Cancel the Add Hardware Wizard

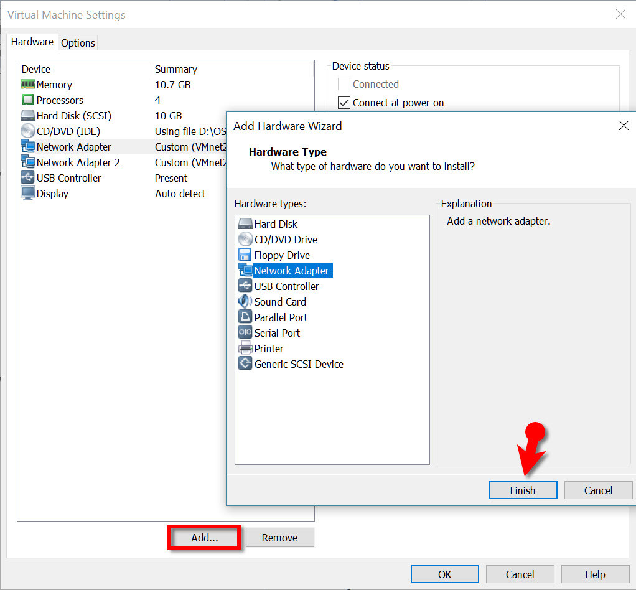coord(598,490)
